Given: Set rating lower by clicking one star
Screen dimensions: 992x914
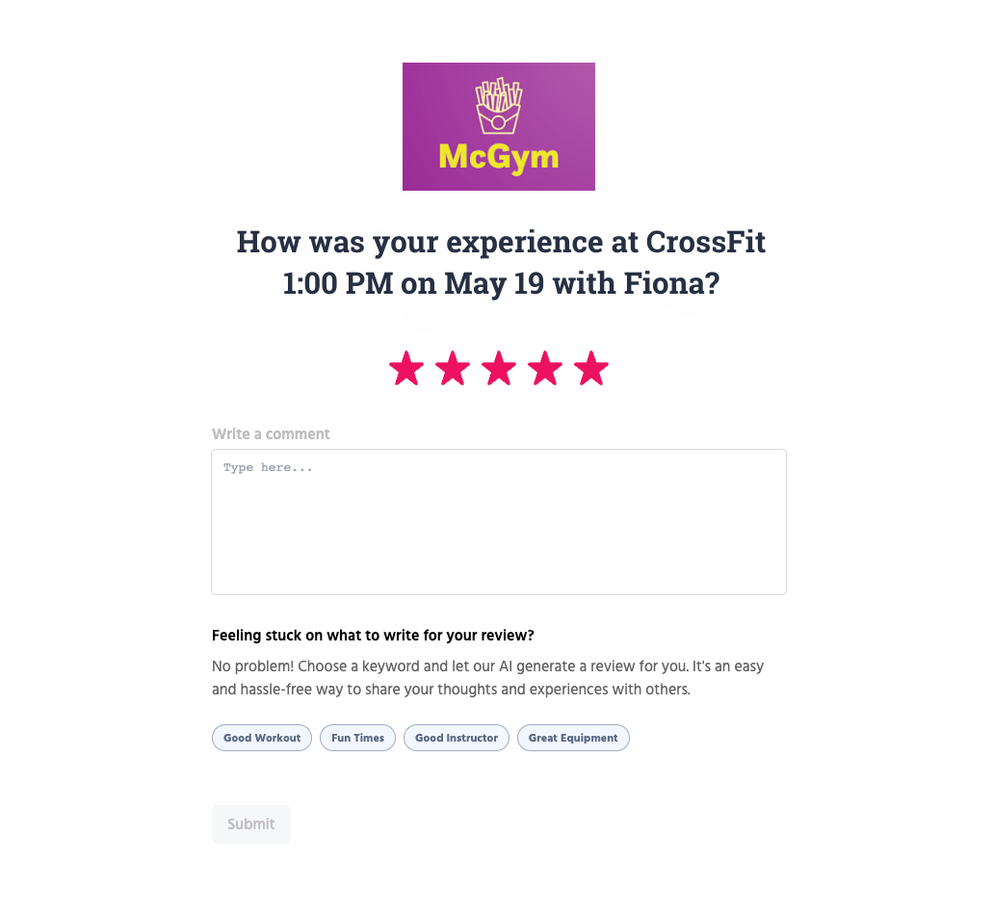Looking at the screenshot, I should [406, 368].
